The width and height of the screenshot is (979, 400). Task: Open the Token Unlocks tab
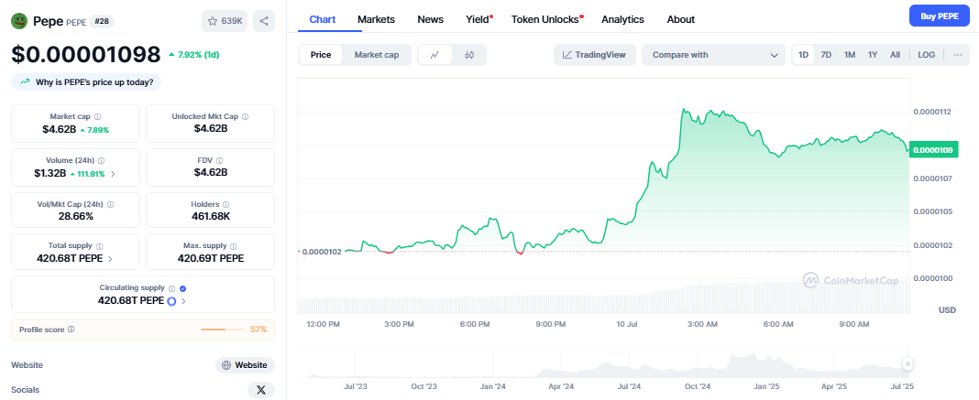[546, 19]
